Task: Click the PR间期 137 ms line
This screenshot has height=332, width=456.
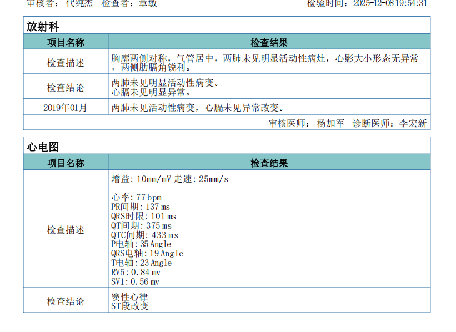Action: click(140, 207)
